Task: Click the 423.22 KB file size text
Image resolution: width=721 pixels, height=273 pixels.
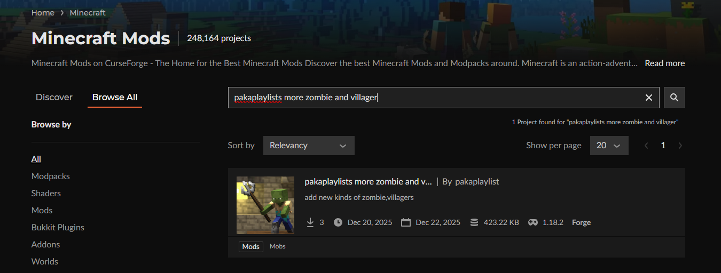Action: [501, 222]
